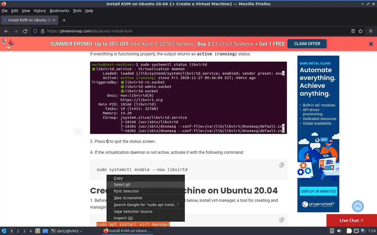
Task: Reload the current page
Action: [x=25, y=31]
